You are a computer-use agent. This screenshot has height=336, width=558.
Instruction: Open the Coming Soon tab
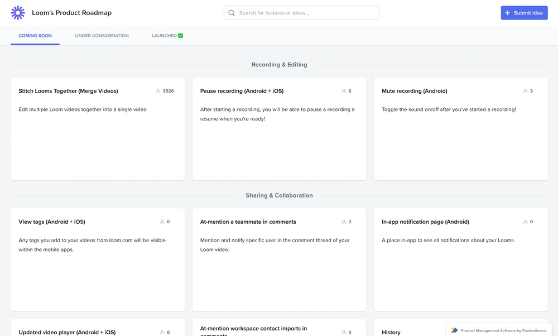coord(35,36)
